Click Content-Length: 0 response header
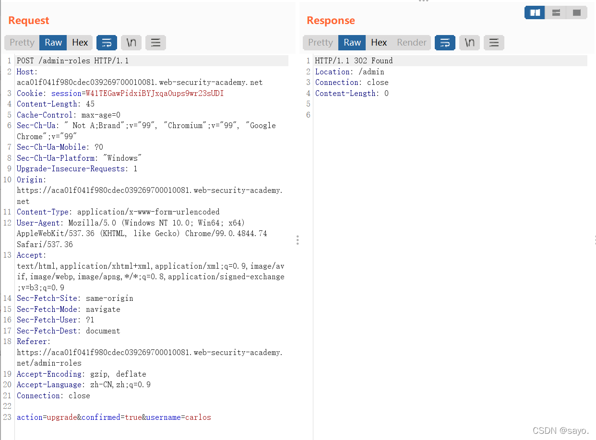 pyautogui.click(x=352, y=94)
